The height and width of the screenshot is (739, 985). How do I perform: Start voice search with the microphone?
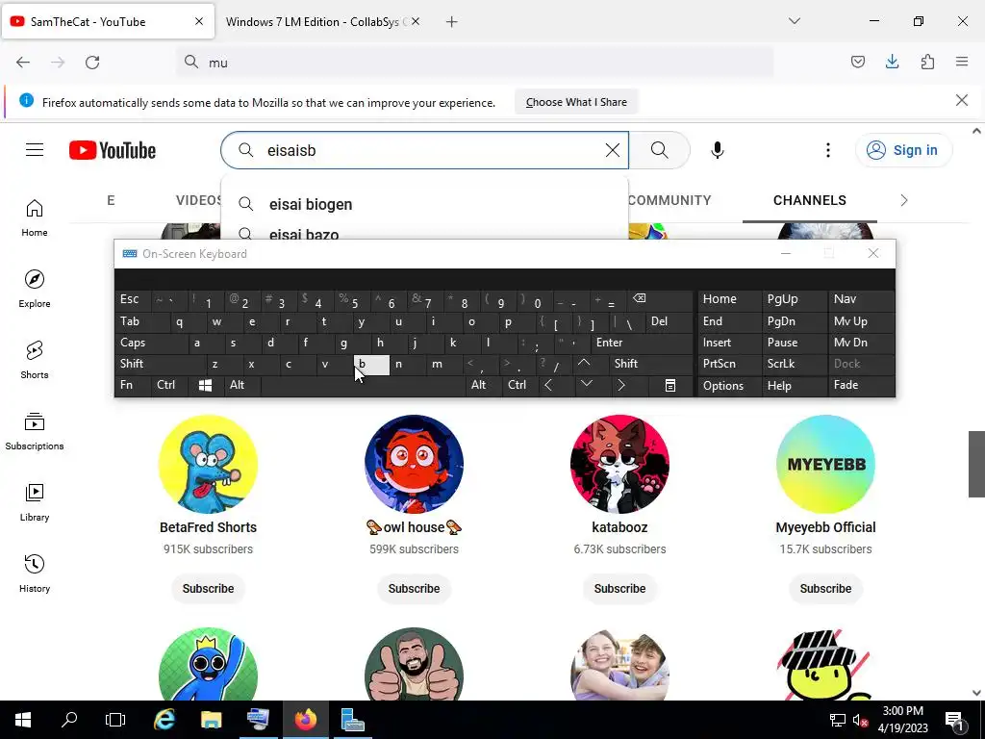[x=717, y=150]
